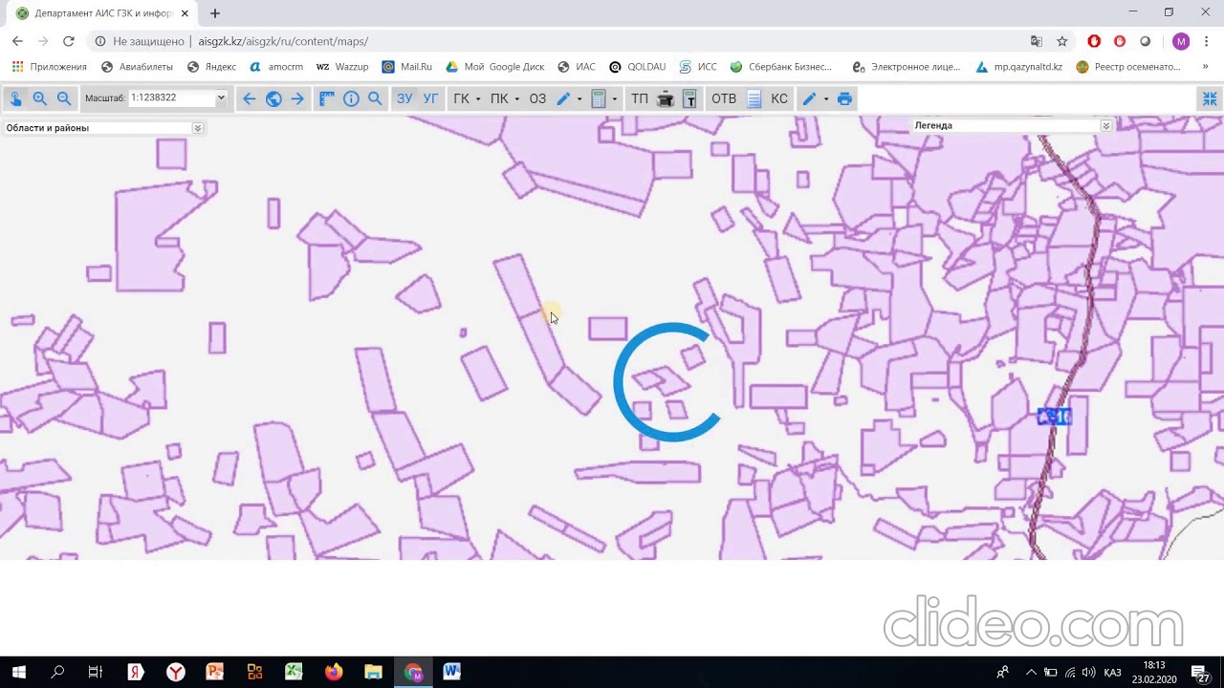Activate the identify info tool
1224x688 pixels.
point(351,98)
